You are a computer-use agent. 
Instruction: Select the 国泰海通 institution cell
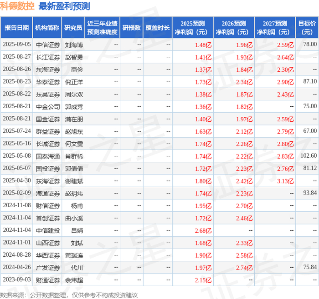click(48, 156)
